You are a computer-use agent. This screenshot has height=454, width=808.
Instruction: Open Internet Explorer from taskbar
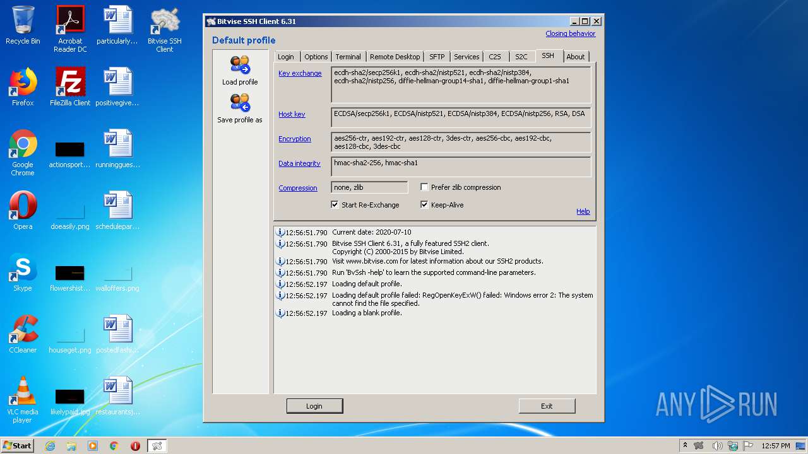(50, 446)
